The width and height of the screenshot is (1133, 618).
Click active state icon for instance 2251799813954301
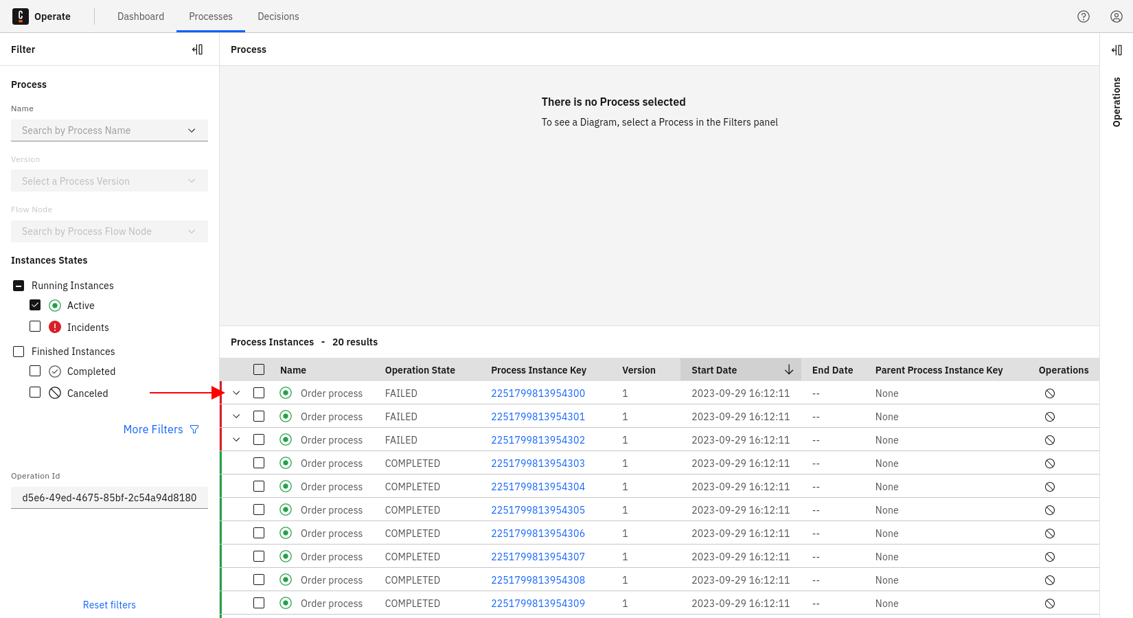coord(286,416)
